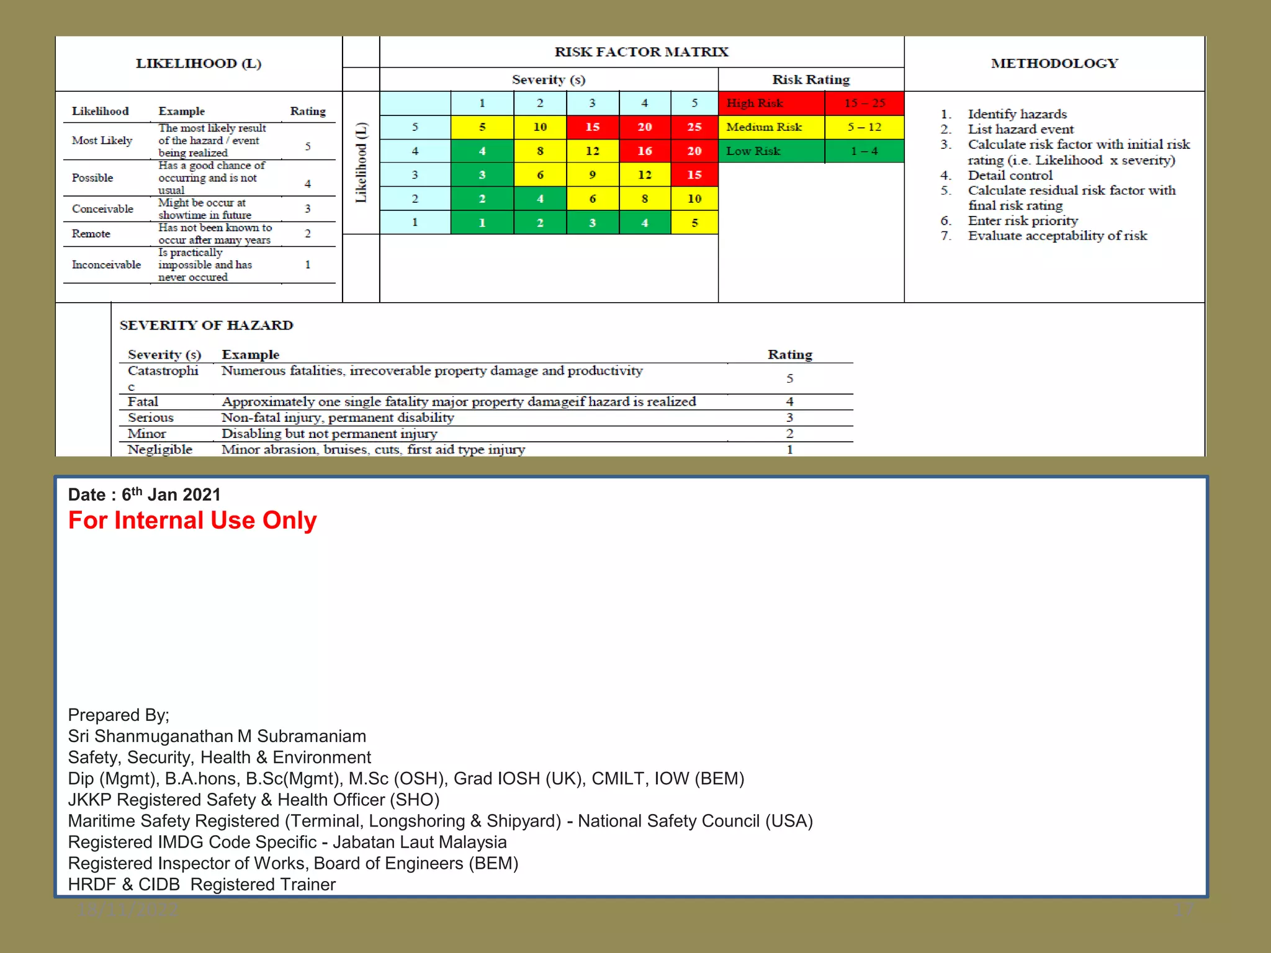Image resolution: width=1271 pixels, height=953 pixels.
Task: Select the 'Inconceivable' likelihood row
Action: point(106,265)
